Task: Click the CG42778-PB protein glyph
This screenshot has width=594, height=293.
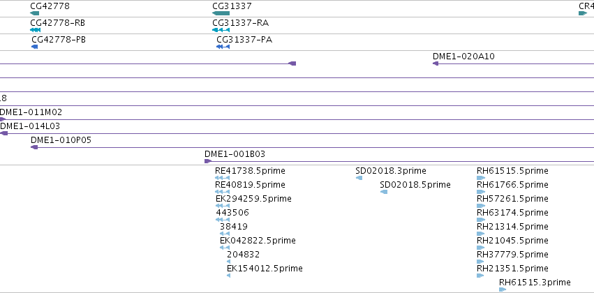Action: pos(34,47)
